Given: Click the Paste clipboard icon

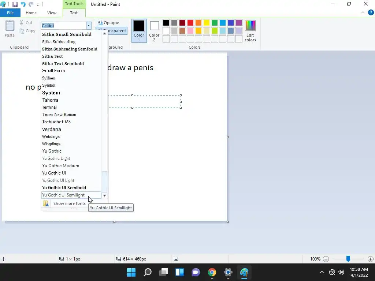Looking at the screenshot, I should [x=10, y=26].
